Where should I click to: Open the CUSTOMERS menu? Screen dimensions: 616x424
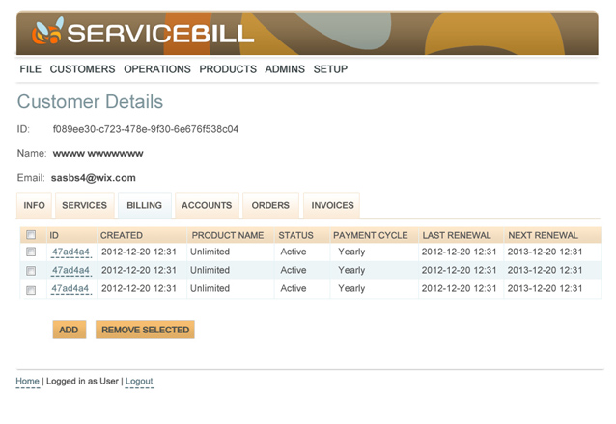click(x=82, y=69)
